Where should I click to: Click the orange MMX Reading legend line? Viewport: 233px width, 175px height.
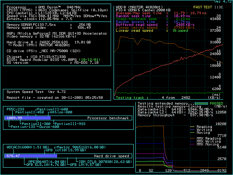[192, 139]
